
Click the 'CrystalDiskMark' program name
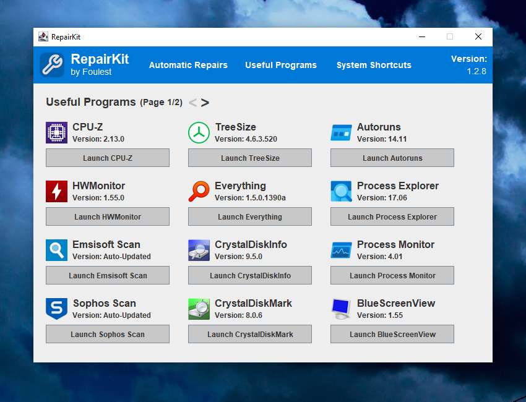pos(253,304)
